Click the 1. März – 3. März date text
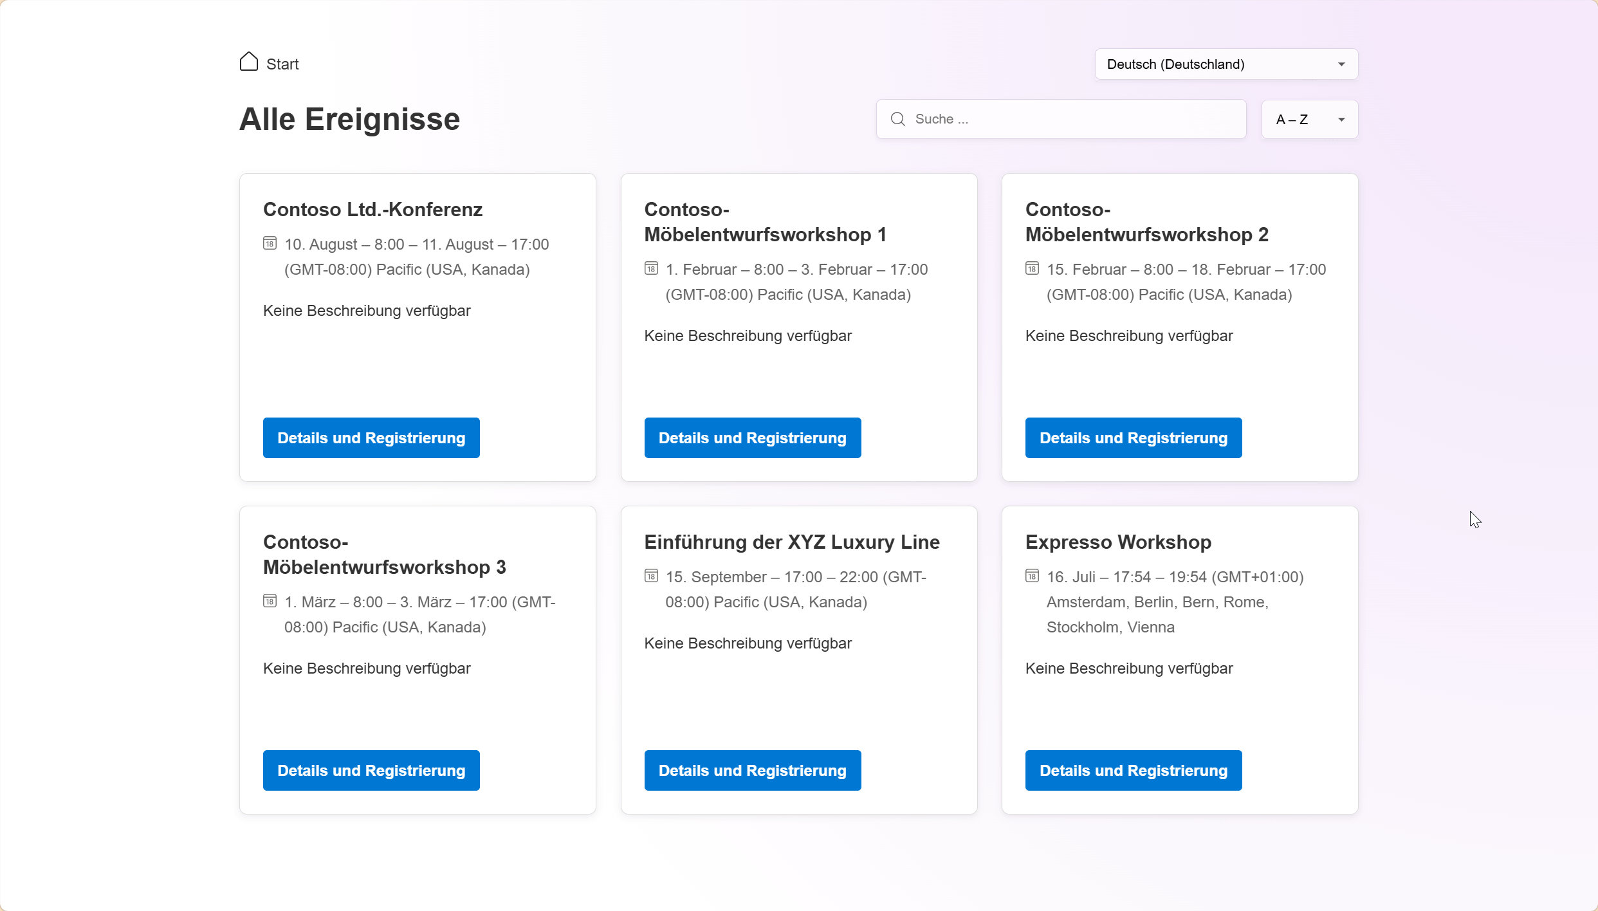Image resolution: width=1598 pixels, height=911 pixels. [x=420, y=615]
